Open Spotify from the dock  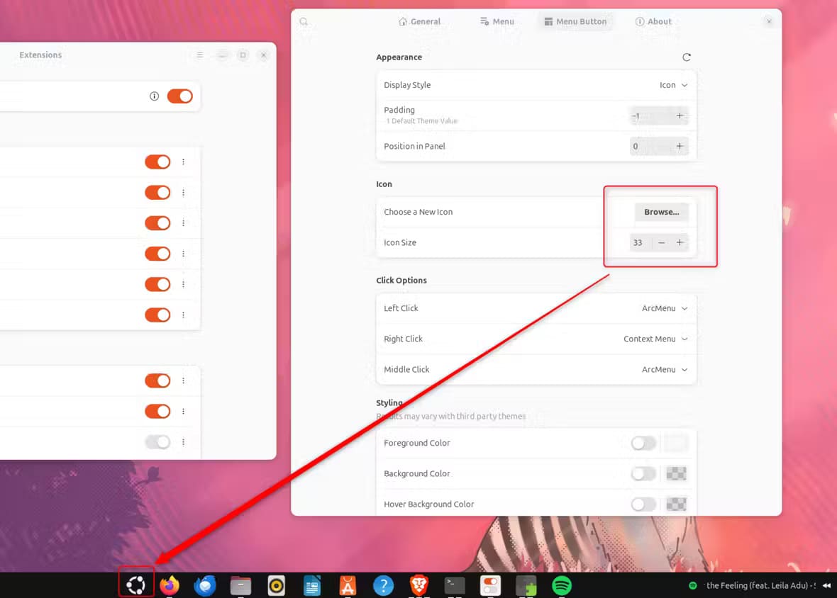tap(562, 585)
